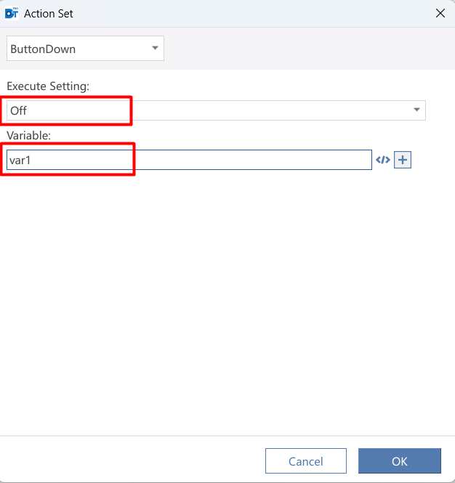Place cursor in empty part of Variable field
Viewport: 455px width, 483px height.
point(253,160)
